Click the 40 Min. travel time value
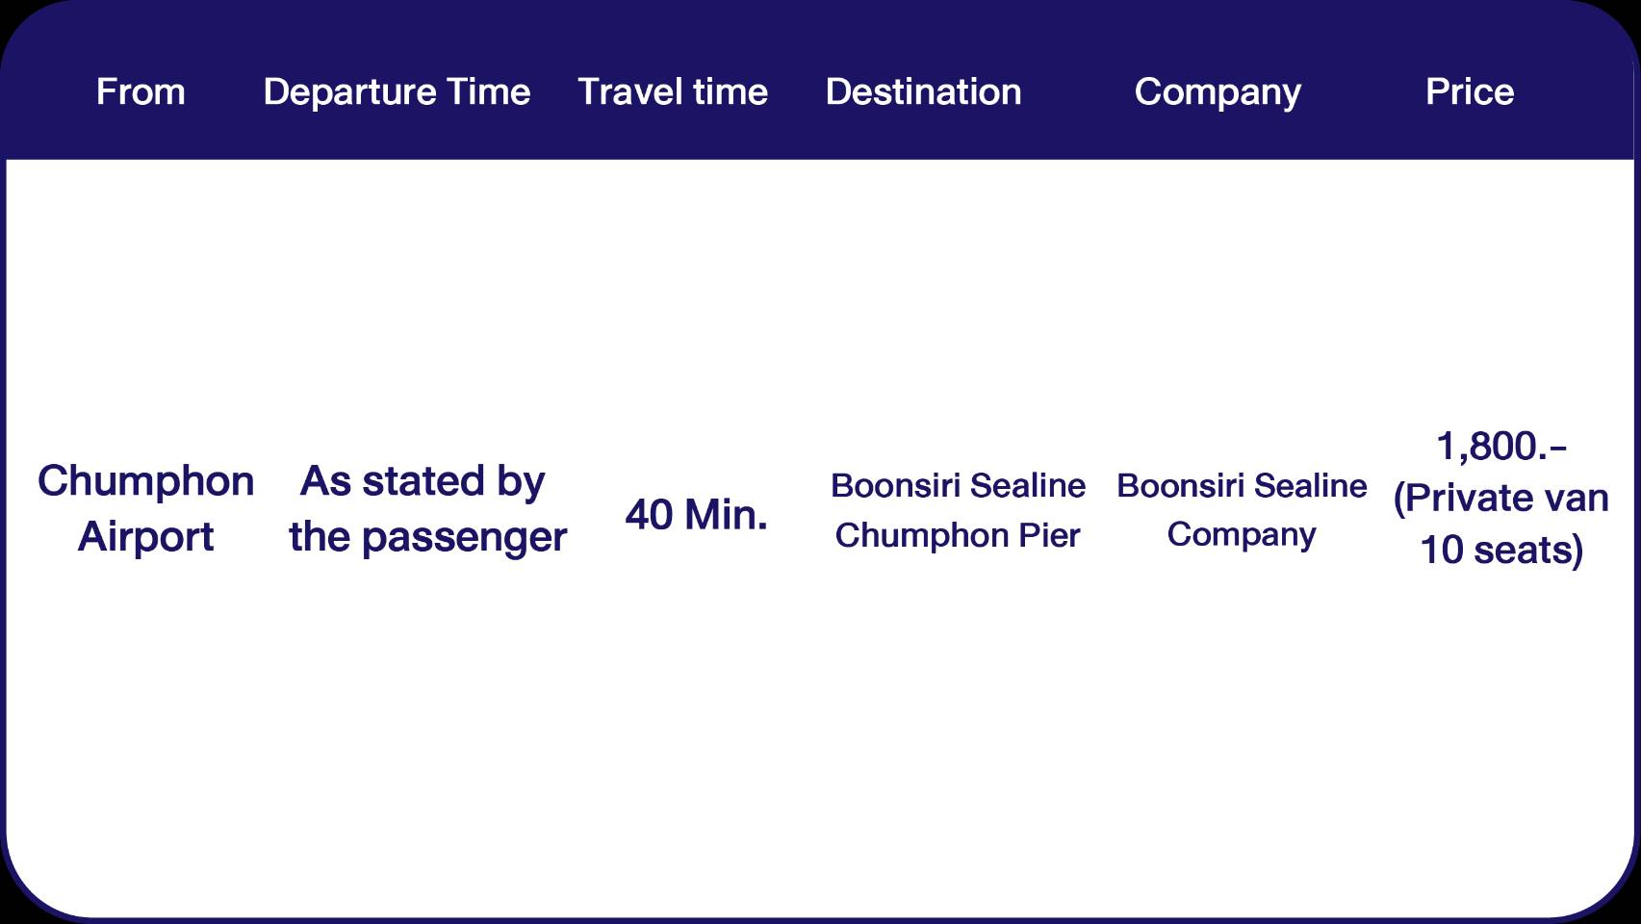This screenshot has height=924, width=1641. [x=696, y=515]
